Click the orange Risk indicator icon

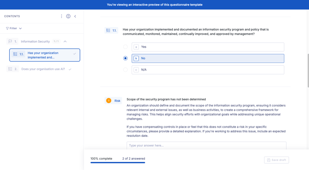109,100
